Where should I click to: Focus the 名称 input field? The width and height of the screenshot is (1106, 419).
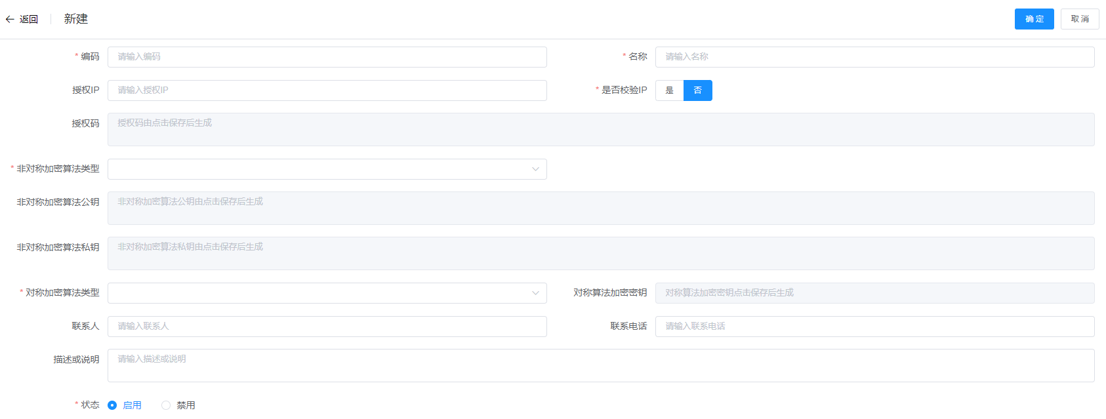874,57
